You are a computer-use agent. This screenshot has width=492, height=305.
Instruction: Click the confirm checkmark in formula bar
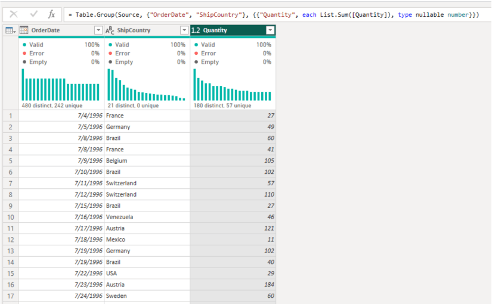(x=33, y=14)
